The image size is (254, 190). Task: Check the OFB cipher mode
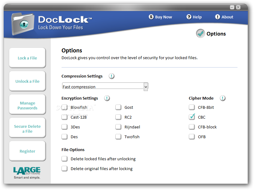coord(192,137)
